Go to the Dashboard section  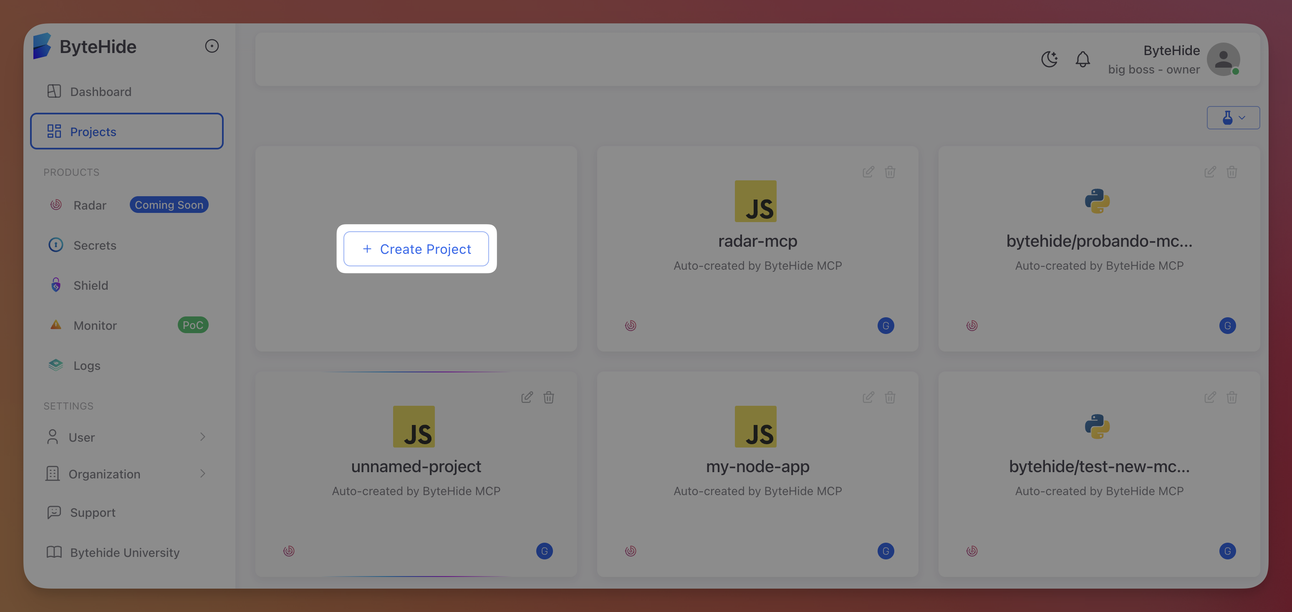pyautogui.click(x=100, y=91)
